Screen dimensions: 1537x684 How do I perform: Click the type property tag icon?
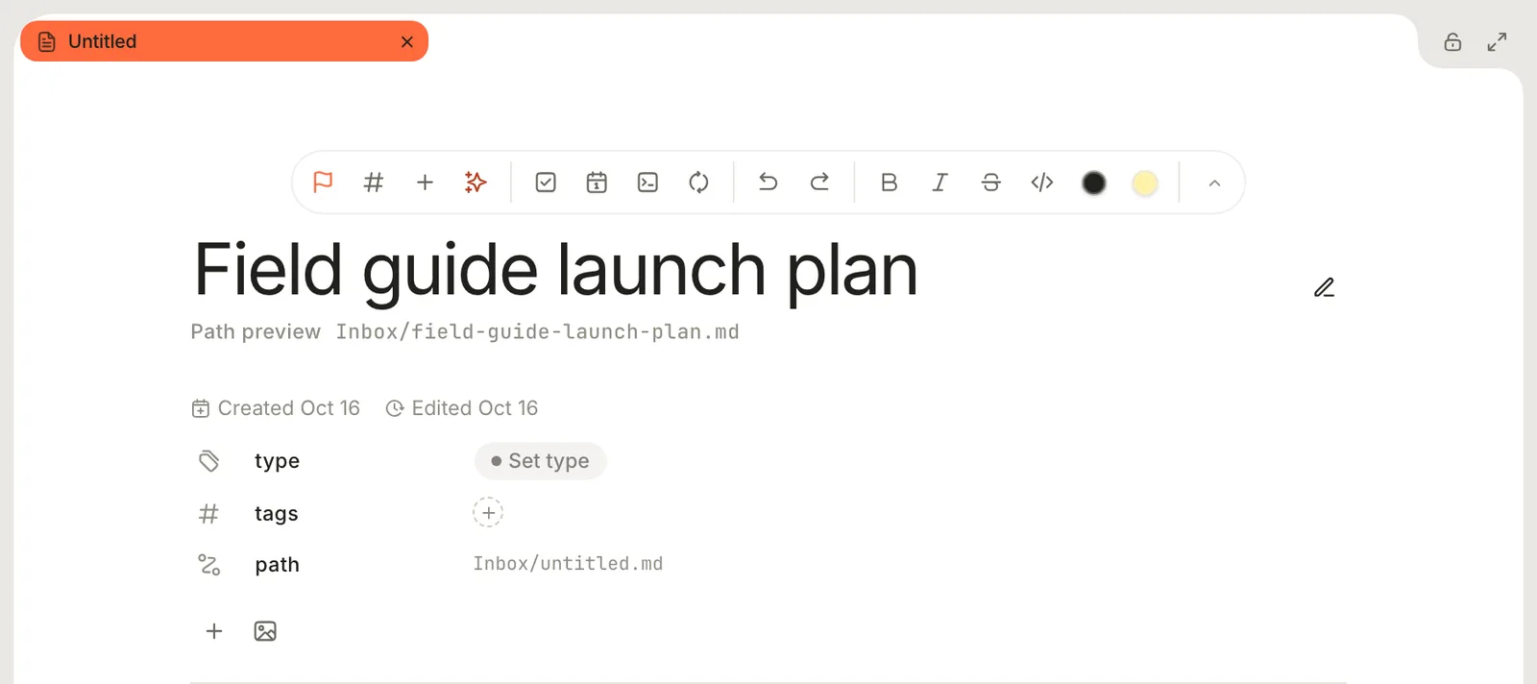(208, 461)
